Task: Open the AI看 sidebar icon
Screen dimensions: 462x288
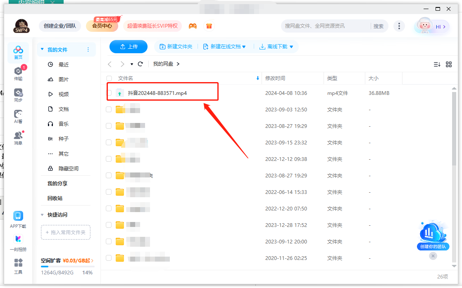Action: pos(18,116)
